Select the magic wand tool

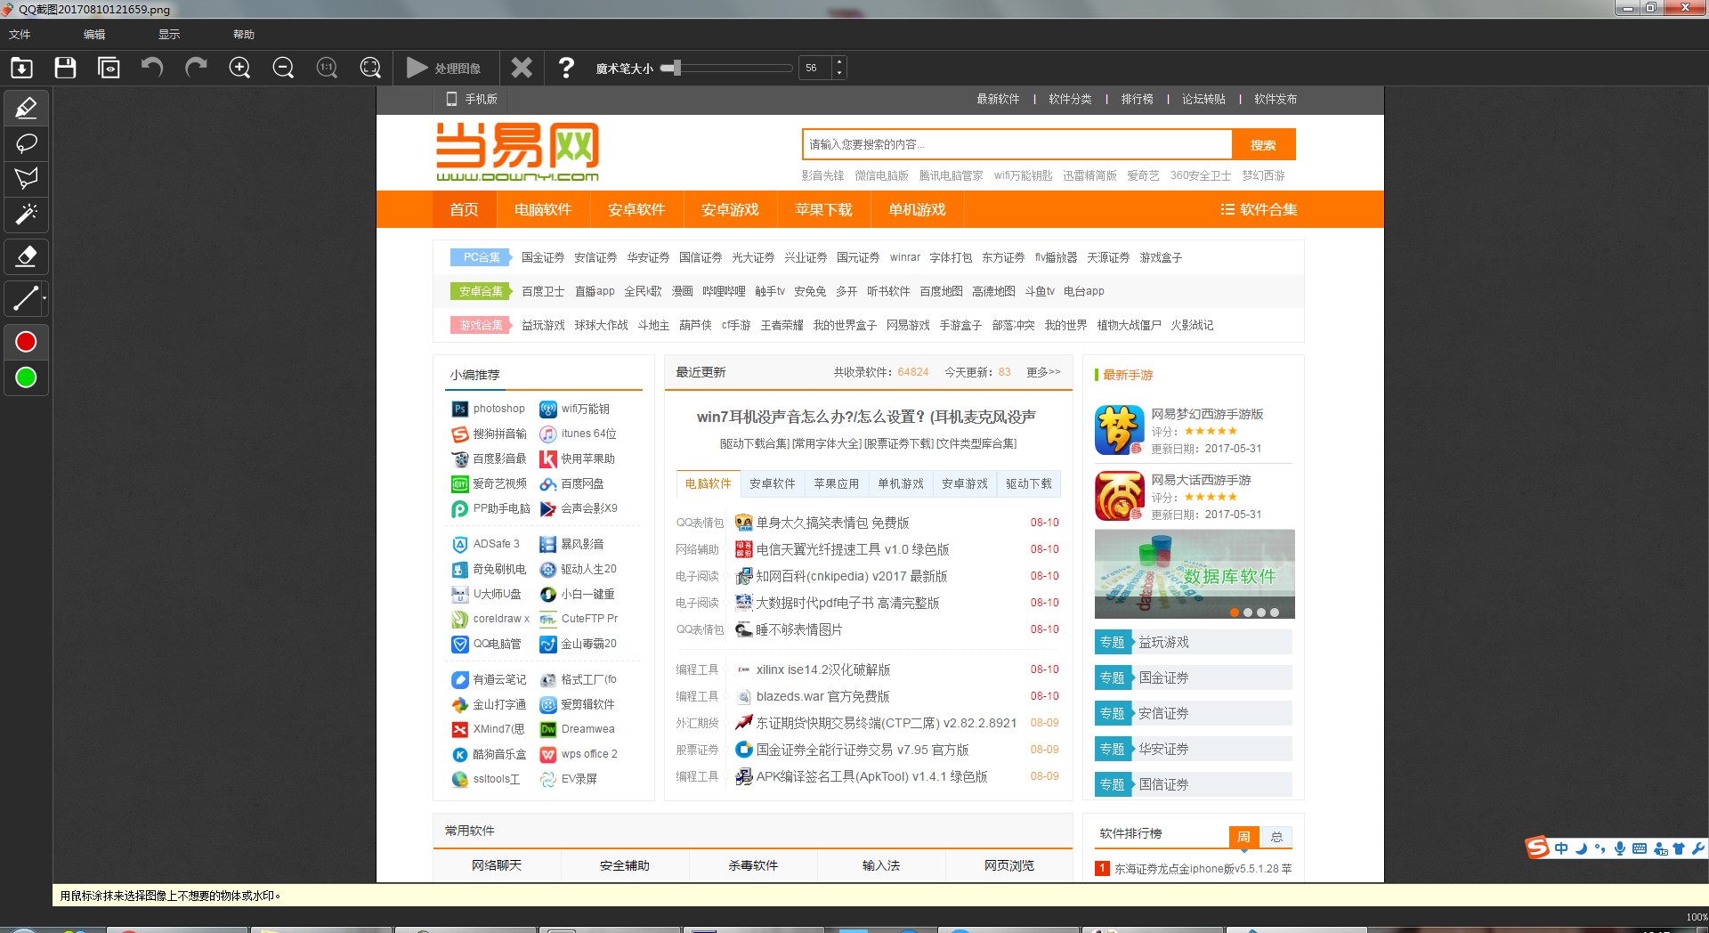pyautogui.click(x=26, y=215)
